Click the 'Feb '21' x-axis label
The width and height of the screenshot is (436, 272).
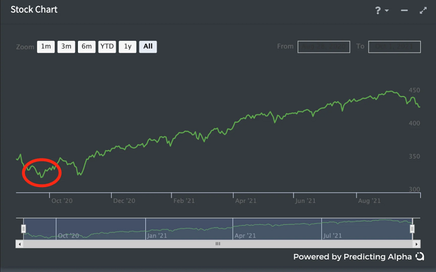click(184, 201)
